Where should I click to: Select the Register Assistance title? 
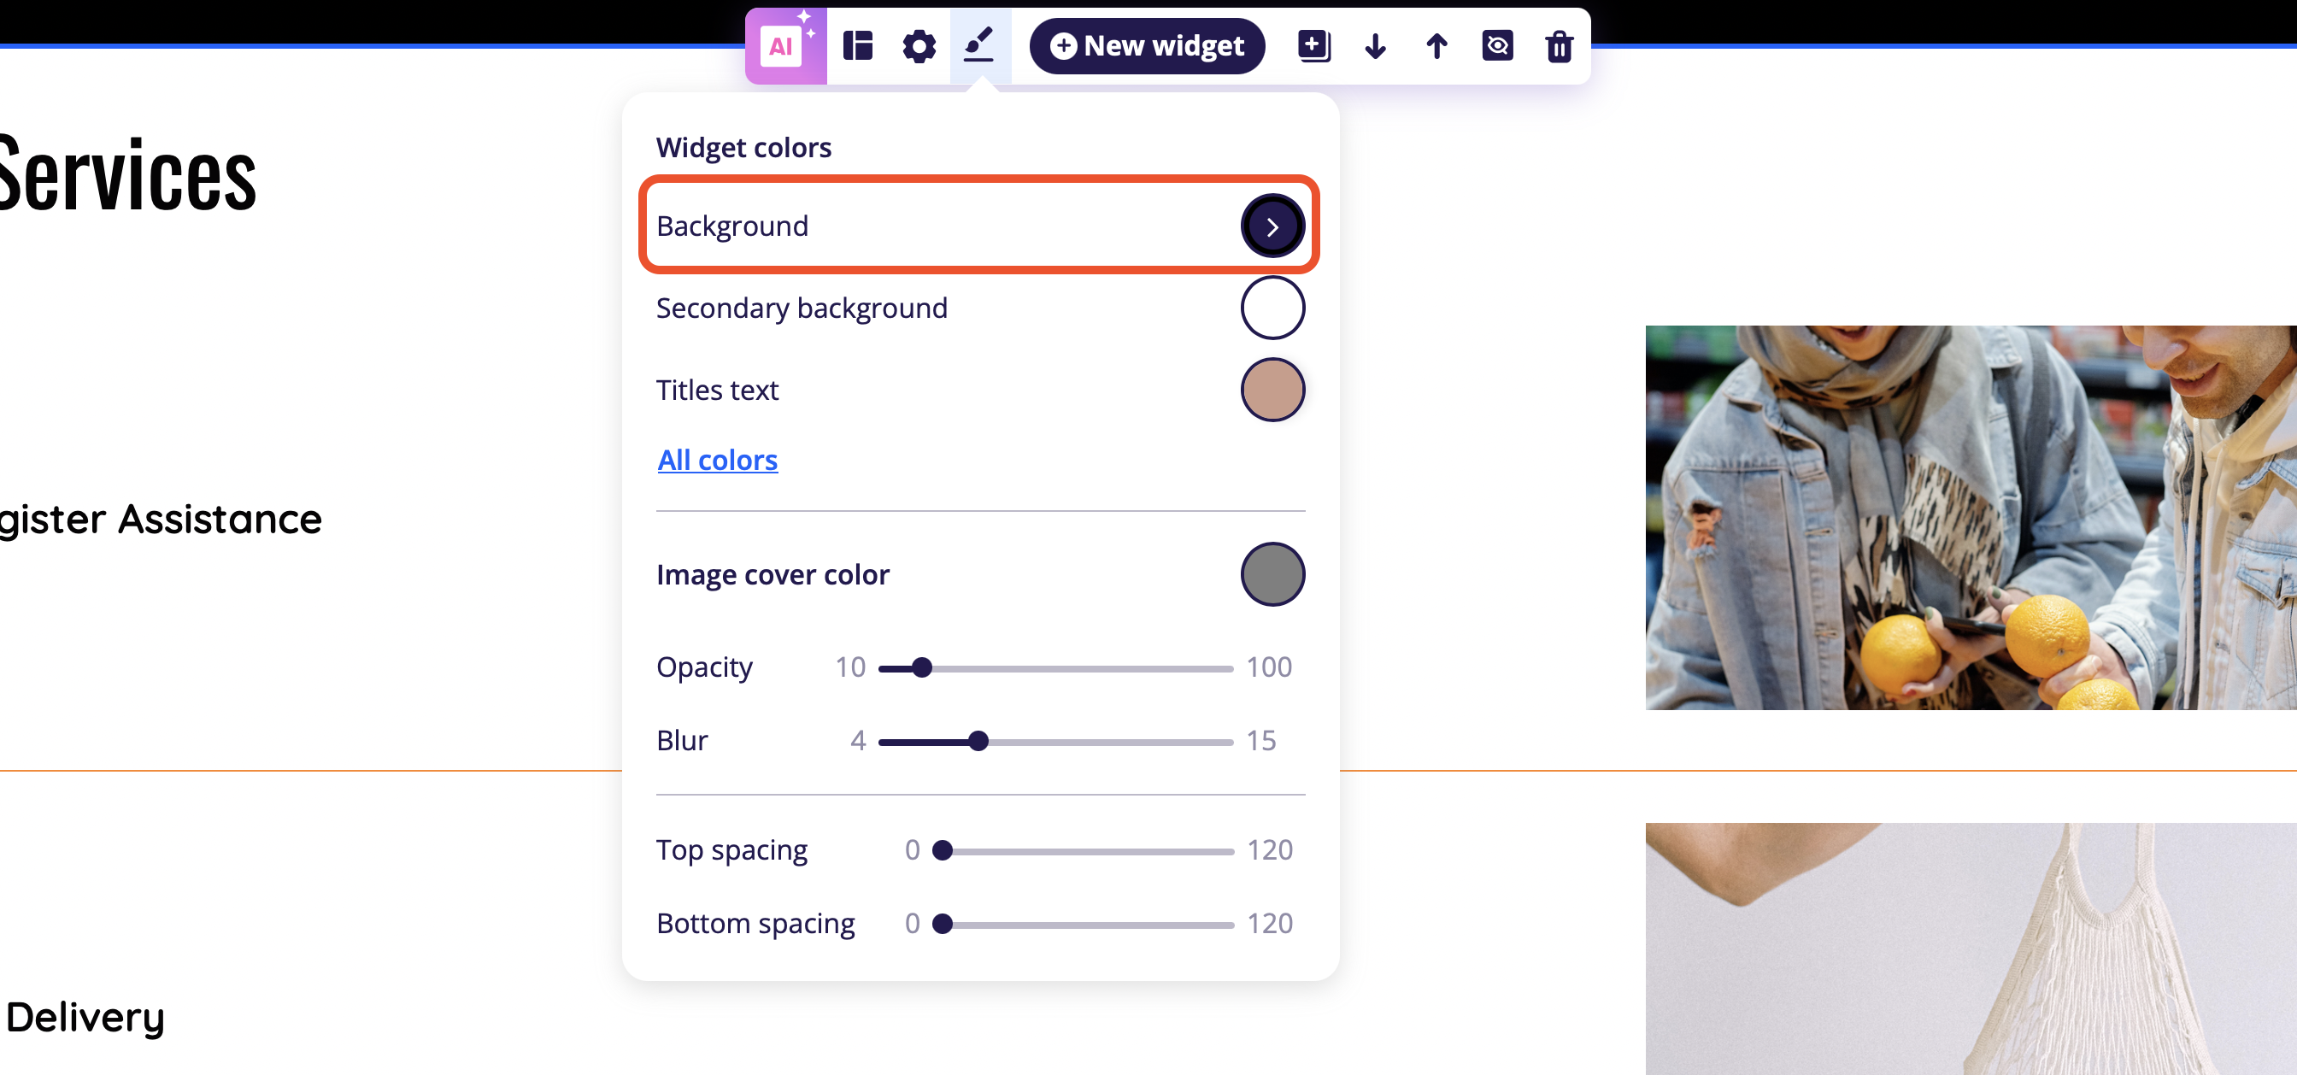161,520
